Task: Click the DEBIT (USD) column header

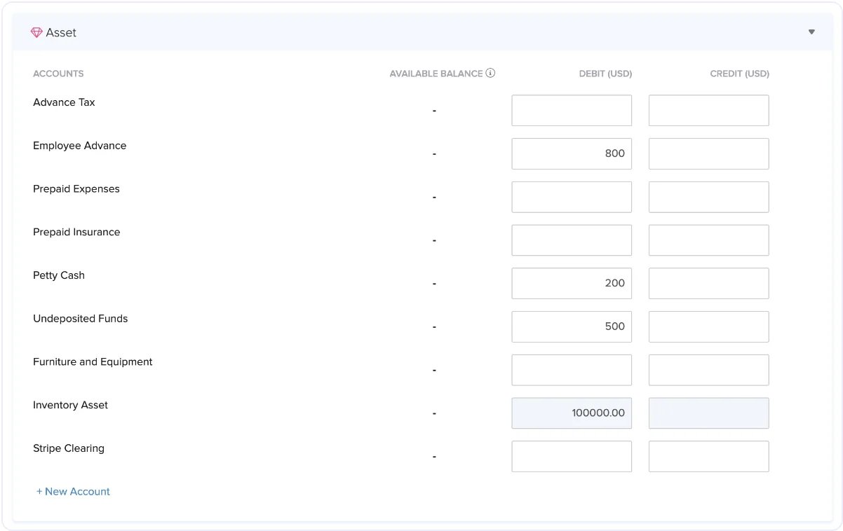Action: (605, 74)
